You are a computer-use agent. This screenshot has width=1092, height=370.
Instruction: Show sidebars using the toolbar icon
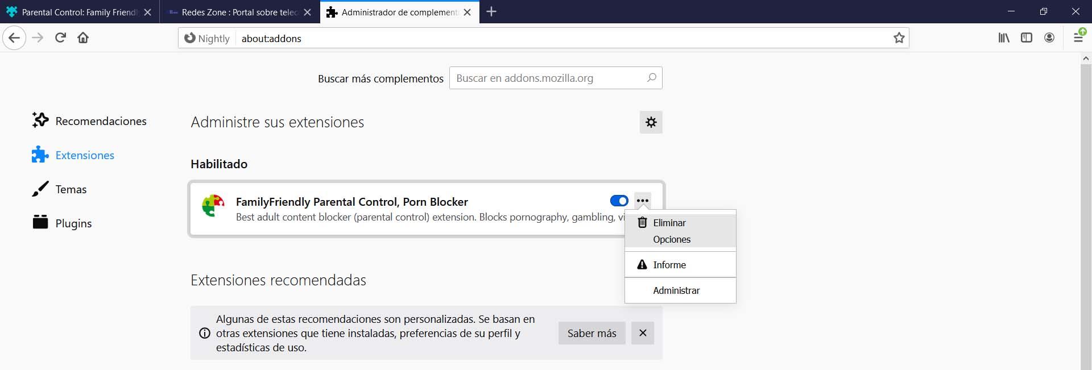[1027, 38]
